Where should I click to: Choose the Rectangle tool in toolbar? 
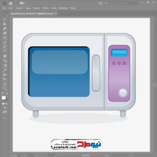pos(5,38)
